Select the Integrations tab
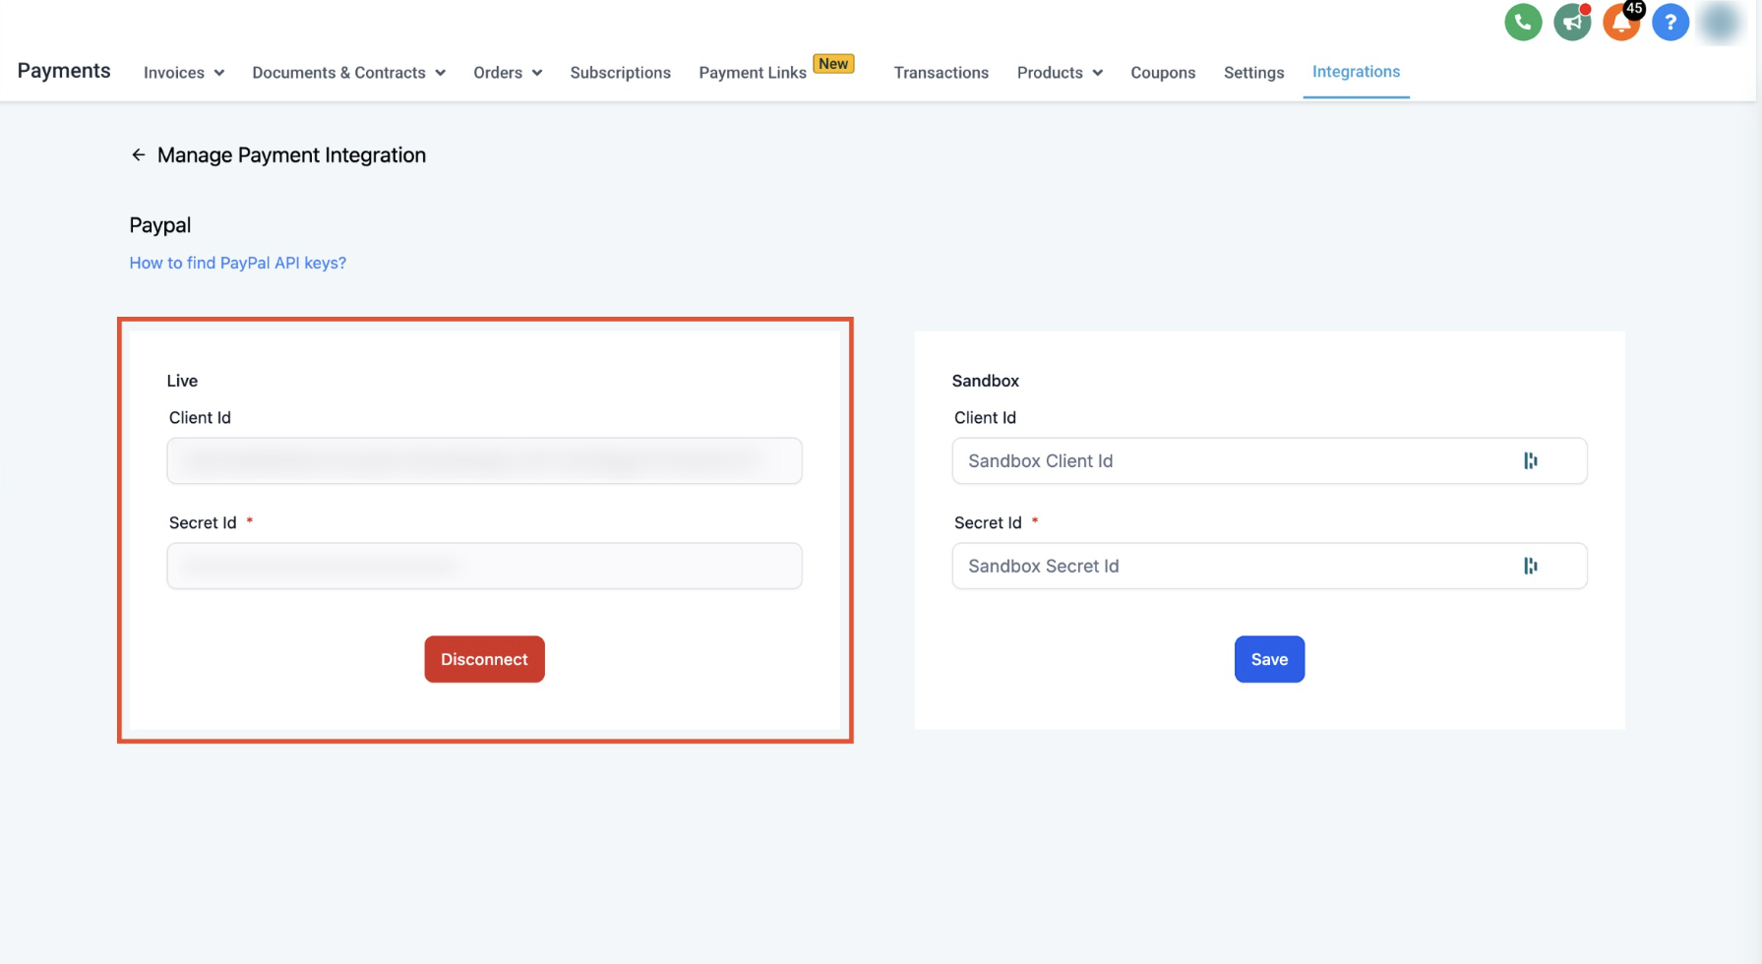 [1356, 72]
